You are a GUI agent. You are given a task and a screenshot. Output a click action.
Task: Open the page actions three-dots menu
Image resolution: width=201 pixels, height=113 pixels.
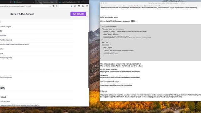[x=50, y=6]
